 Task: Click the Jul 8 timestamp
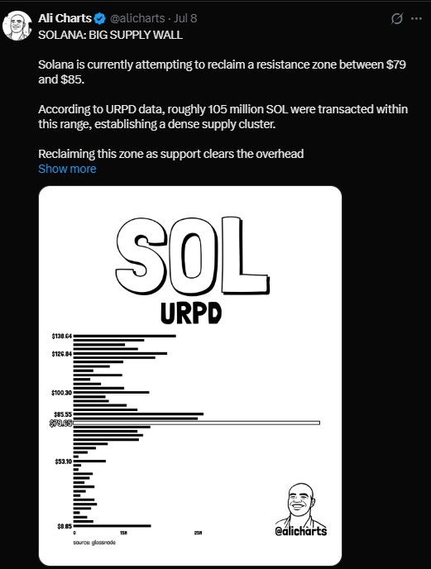185,18
